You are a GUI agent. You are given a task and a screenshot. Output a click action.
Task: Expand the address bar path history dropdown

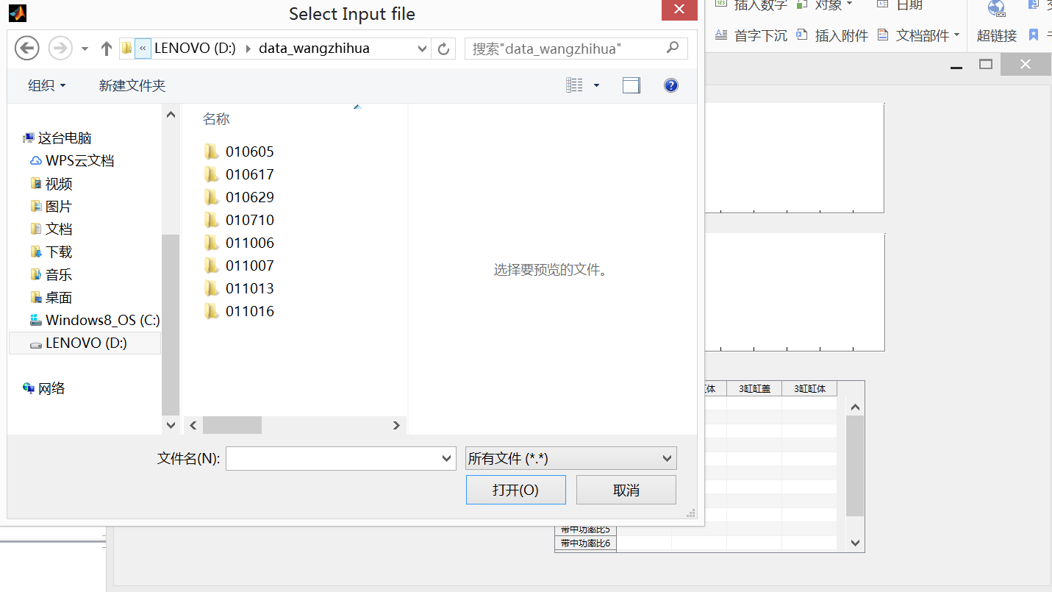[422, 49]
